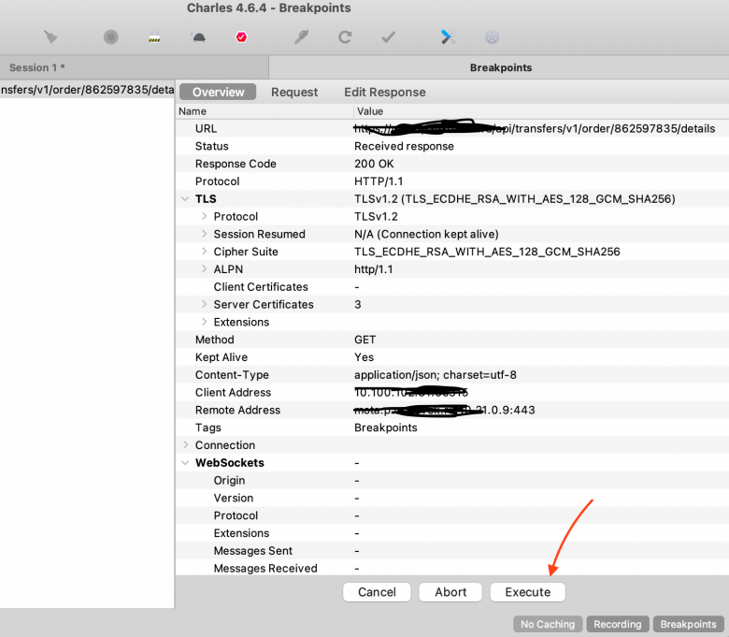
Task: Expand the TLS Extensions row
Action: click(204, 322)
